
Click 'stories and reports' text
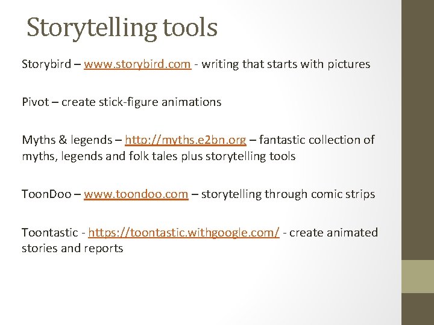point(72,248)
